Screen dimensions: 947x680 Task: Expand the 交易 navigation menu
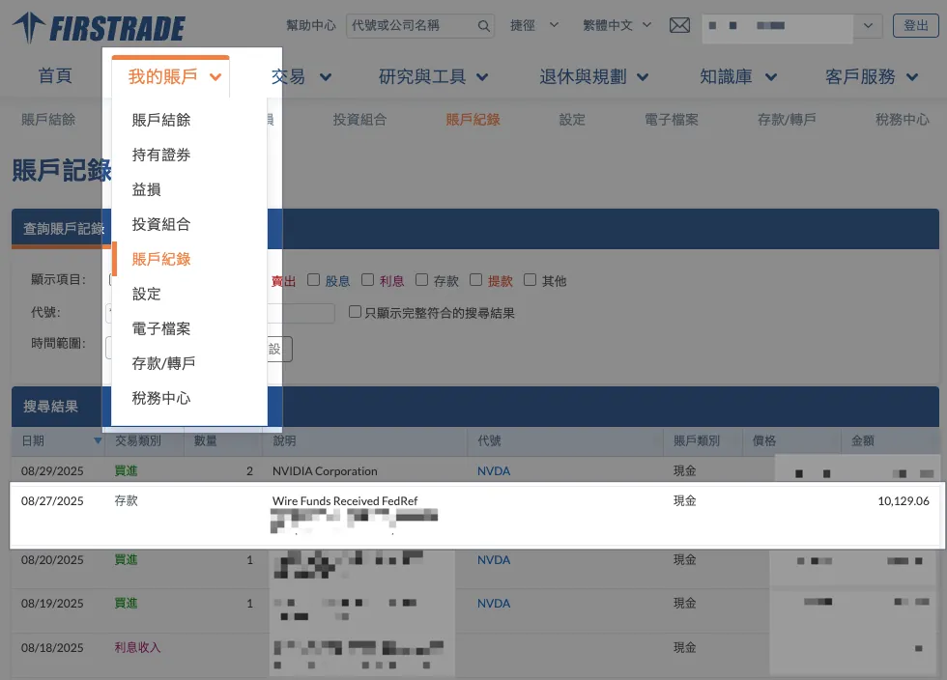301,76
